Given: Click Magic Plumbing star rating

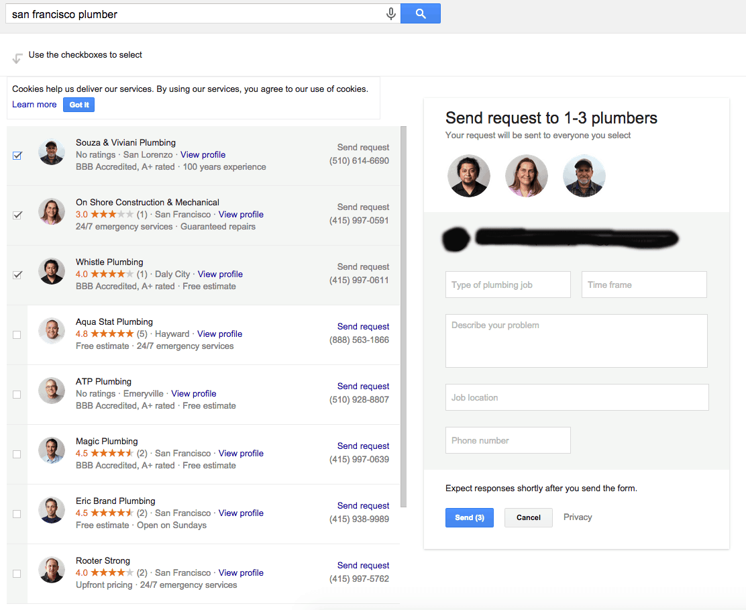Looking at the screenshot, I should point(112,454).
